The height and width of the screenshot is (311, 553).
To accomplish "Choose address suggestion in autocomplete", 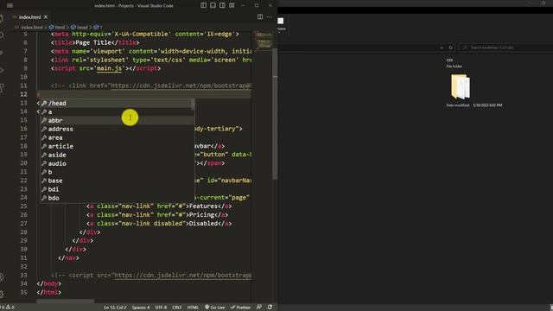I will [117, 129].
